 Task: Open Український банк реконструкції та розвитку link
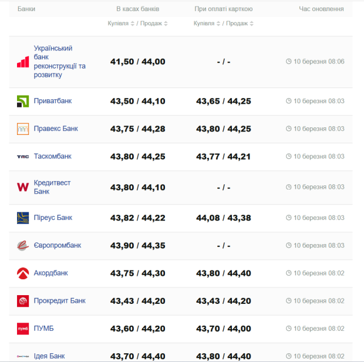pyautogui.click(x=59, y=62)
